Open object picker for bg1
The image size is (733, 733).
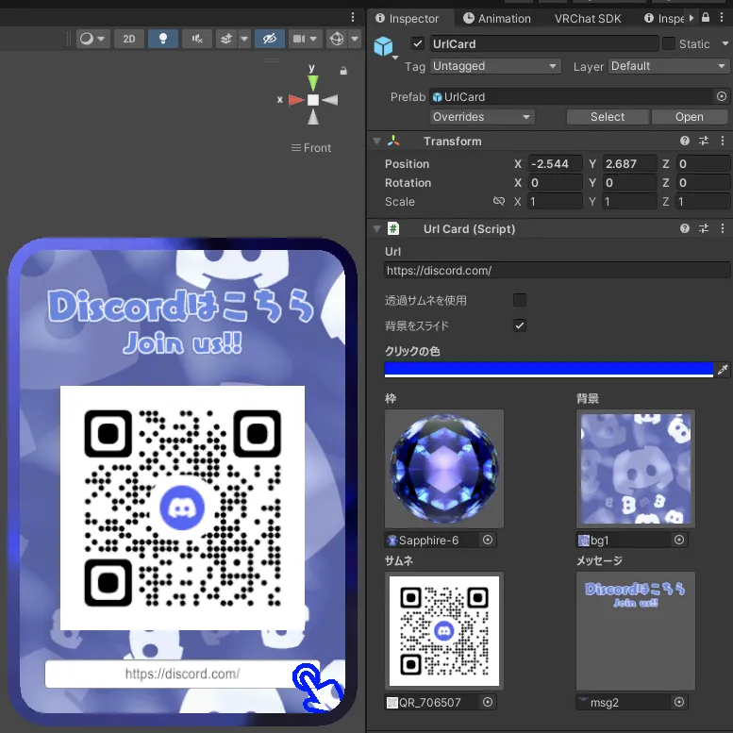point(679,540)
